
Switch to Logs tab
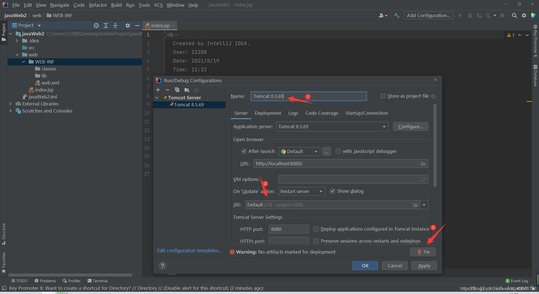tap(293, 113)
